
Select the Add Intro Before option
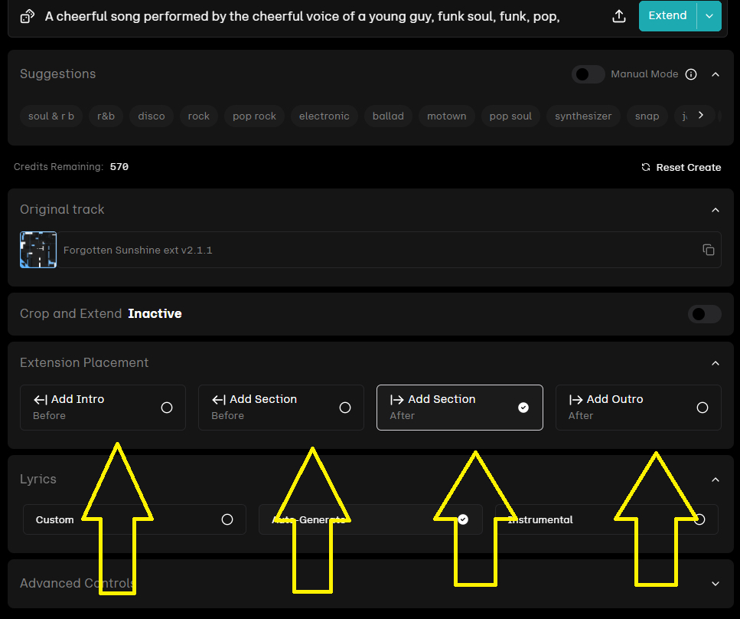pyautogui.click(x=103, y=408)
